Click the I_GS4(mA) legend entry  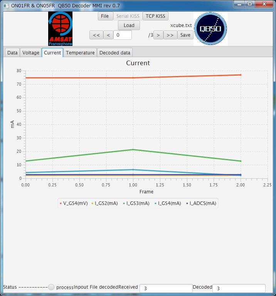click(x=168, y=203)
